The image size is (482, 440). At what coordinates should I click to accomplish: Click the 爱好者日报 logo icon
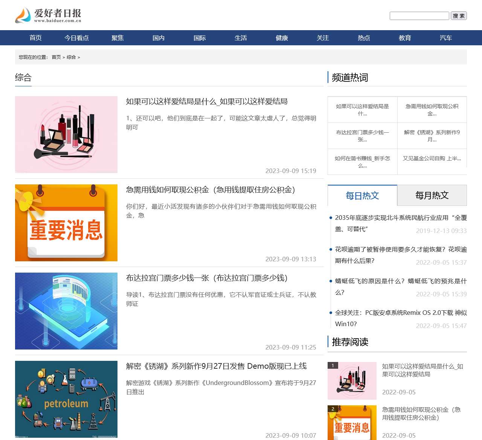point(23,15)
